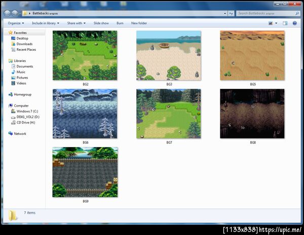The height and width of the screenshot is (235, 304).
Task: Click the Slide show button
Action: coord(101,23)
